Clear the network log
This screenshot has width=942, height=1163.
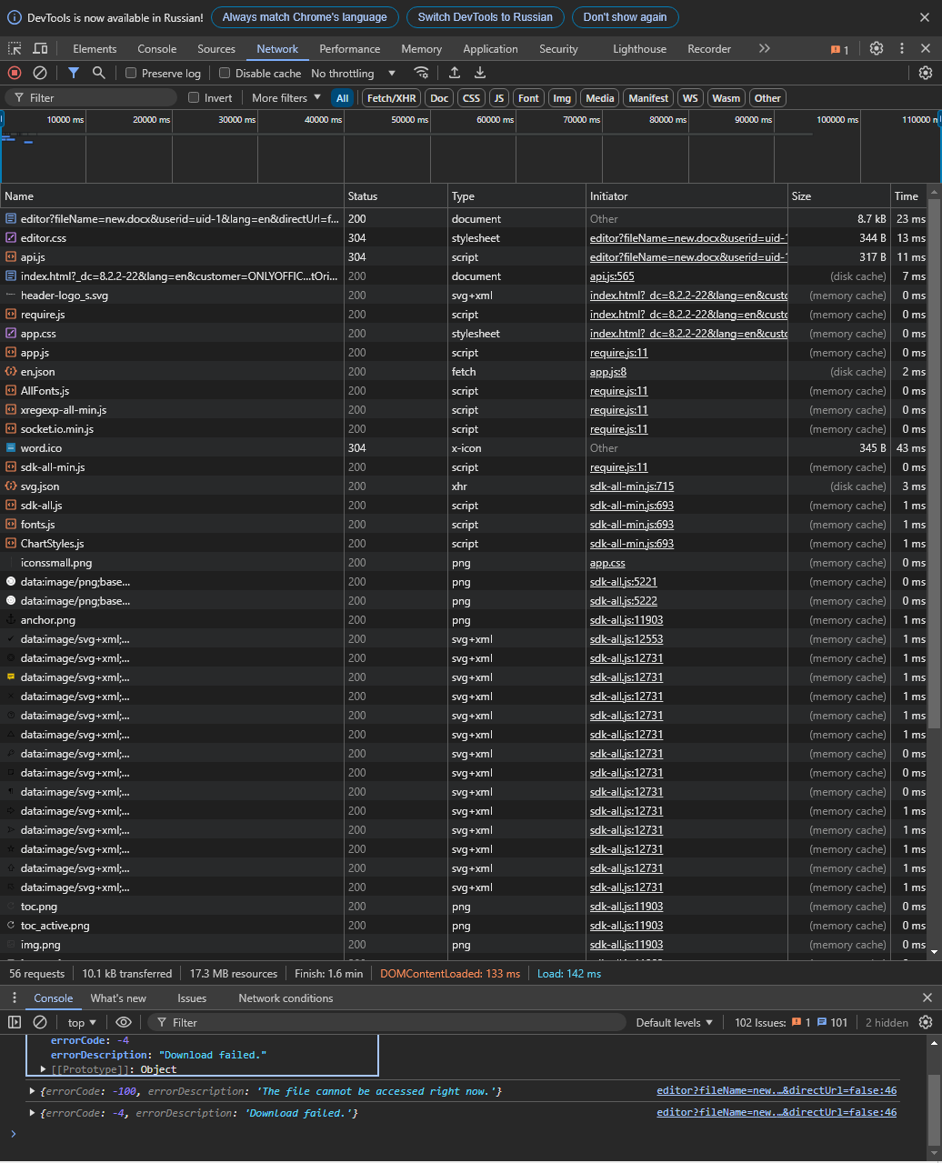pos(40,73)
